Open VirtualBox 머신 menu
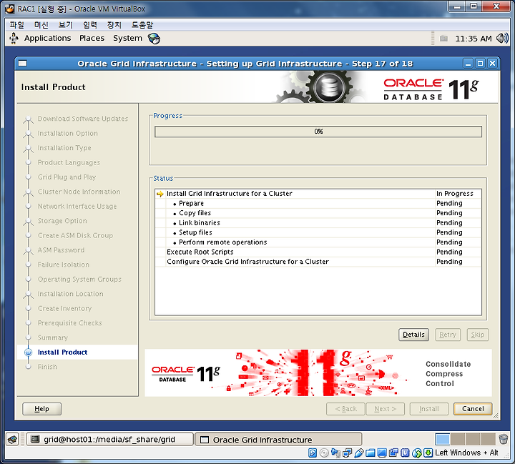Image resolution: width=515 pixels, height=464 pixels. (x=41, y=24)
